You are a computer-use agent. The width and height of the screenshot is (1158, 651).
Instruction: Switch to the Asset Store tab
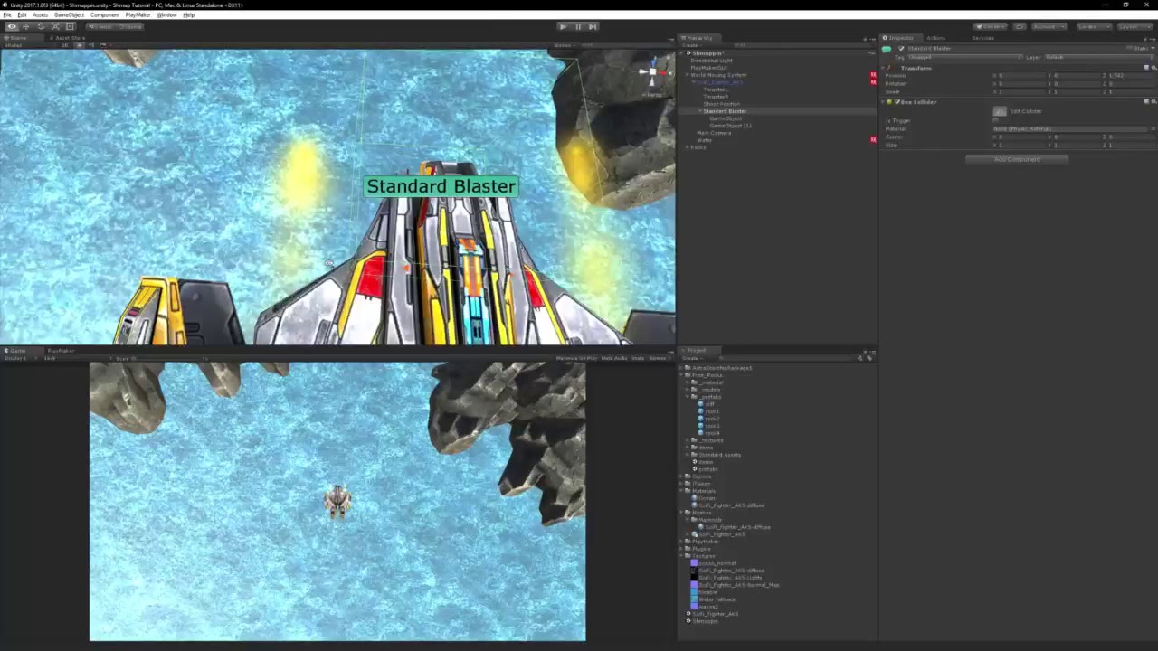[x=69, y=38]
